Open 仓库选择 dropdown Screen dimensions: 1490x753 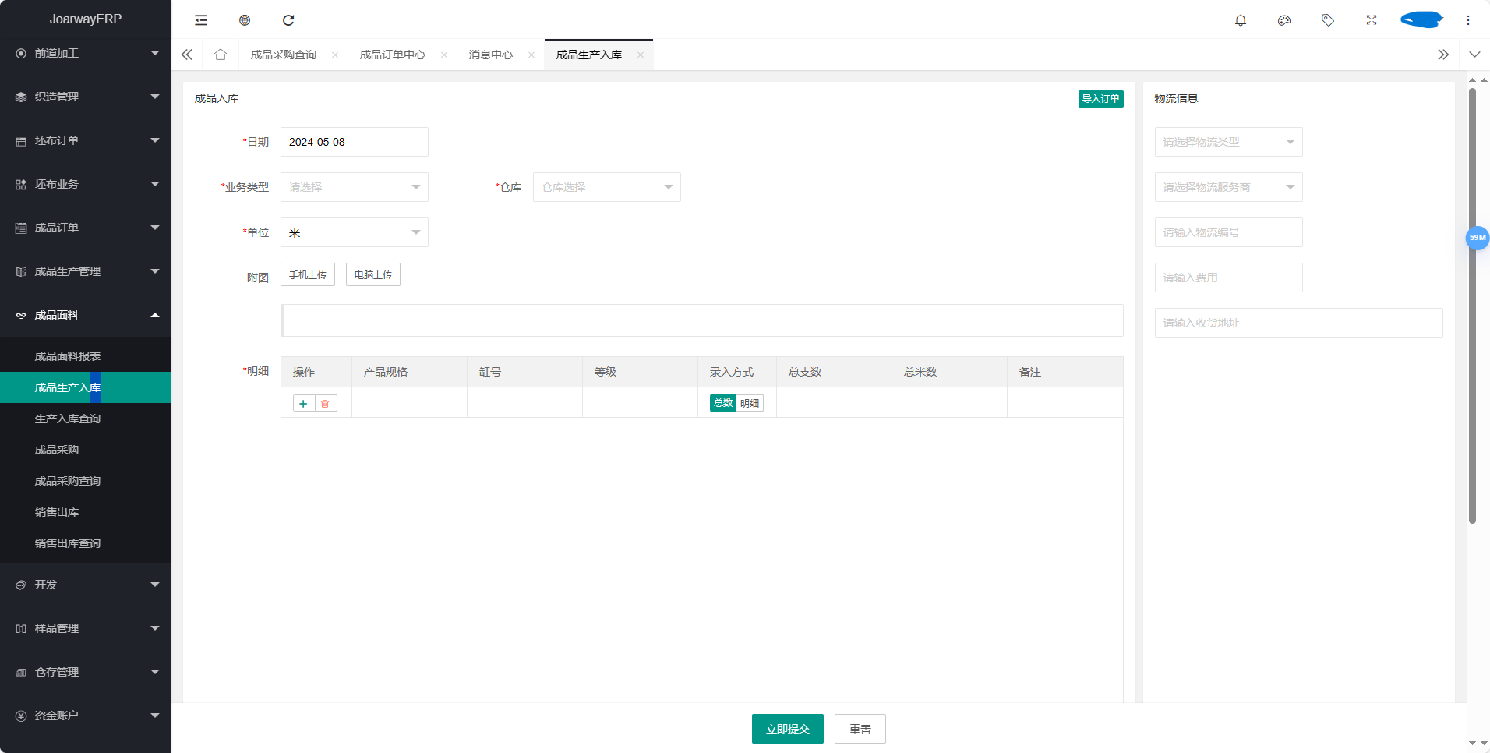pyautogui.click(x=607, y=187)
